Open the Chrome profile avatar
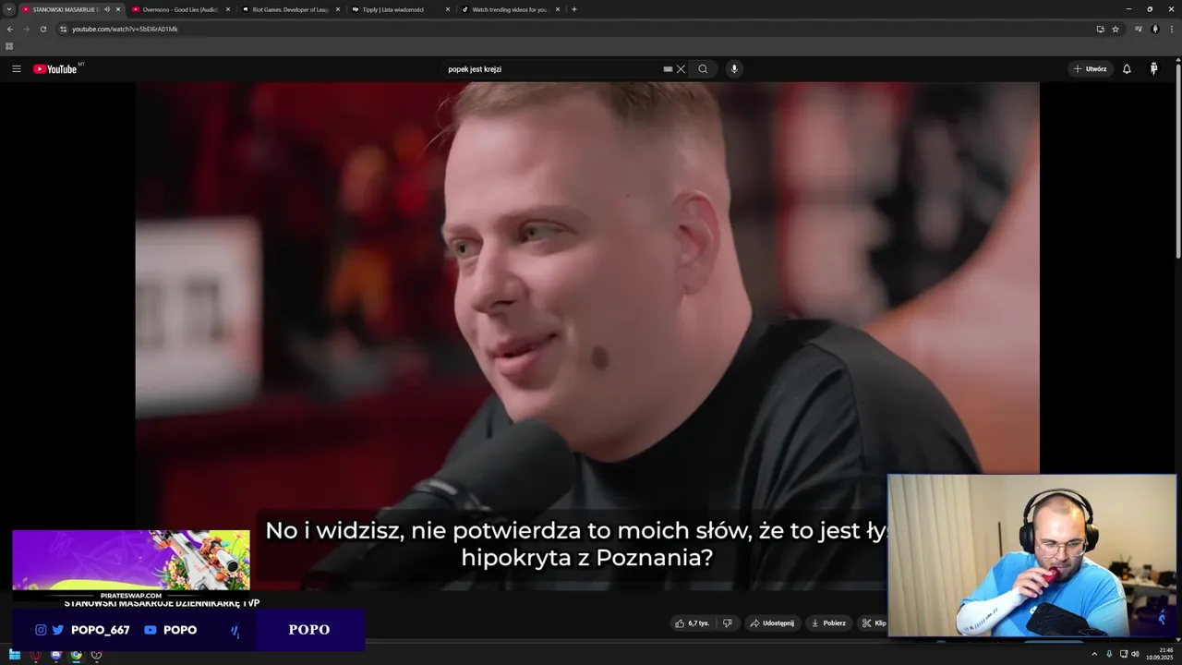1182x665 pixels. pos(1154,29)
